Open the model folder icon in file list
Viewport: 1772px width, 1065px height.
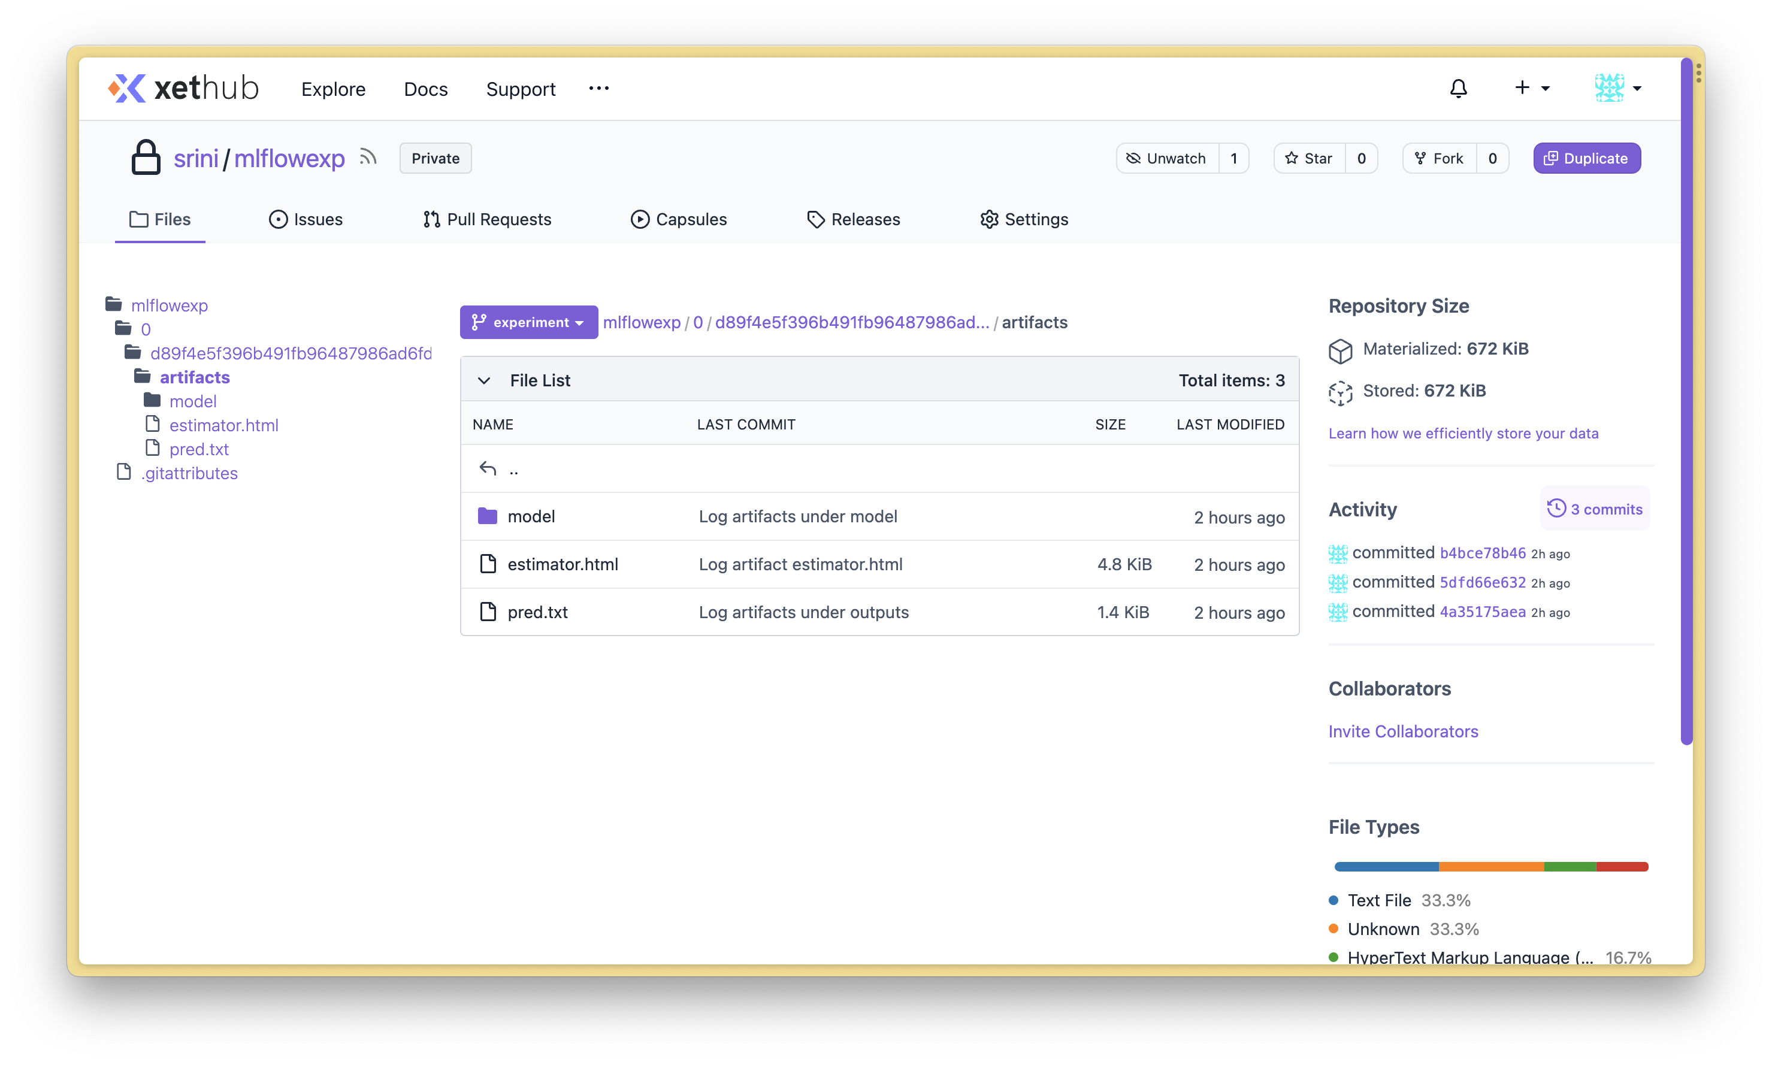coord(487,516)
